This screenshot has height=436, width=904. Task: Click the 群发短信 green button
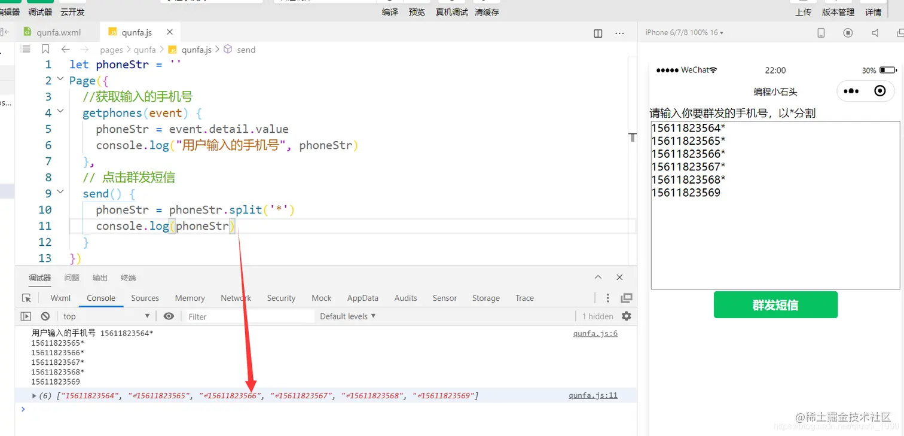pyautogui.click(x=775, y=305)
